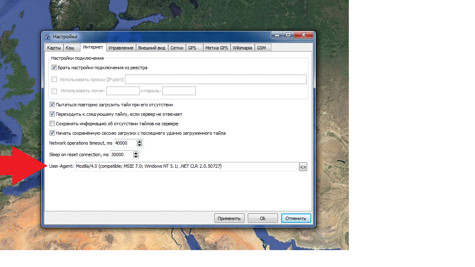Go to the Wikimapia tab
The image size is (475, 267).
coord(242,48)
